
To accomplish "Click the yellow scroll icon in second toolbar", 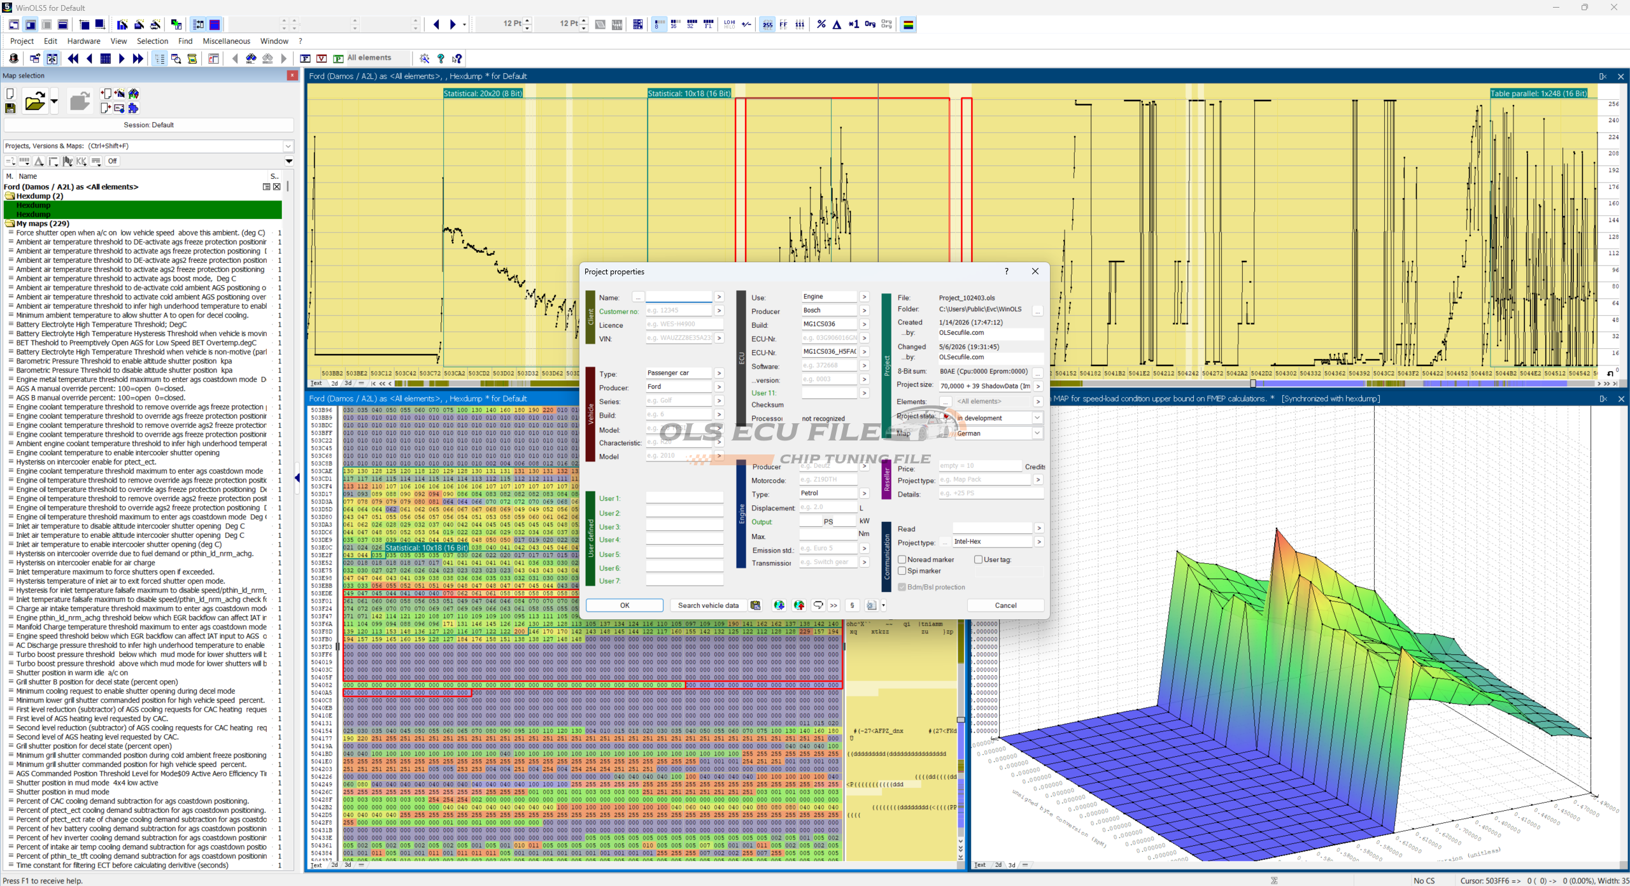I will (192, 59).
